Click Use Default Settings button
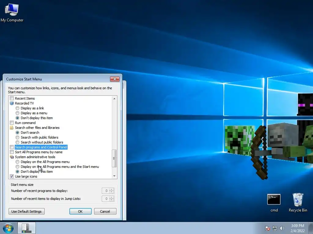 tap(27, 211)
